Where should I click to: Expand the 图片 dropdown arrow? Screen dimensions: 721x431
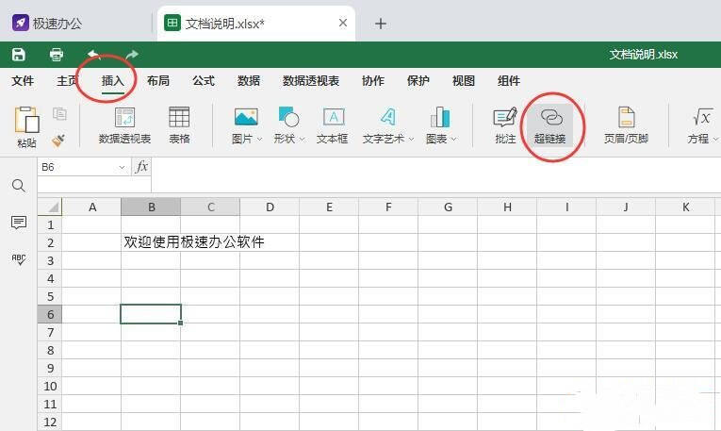pos(260,139)
